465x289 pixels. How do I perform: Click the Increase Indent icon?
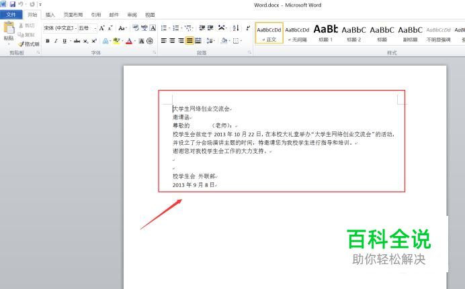coord(210,28)
